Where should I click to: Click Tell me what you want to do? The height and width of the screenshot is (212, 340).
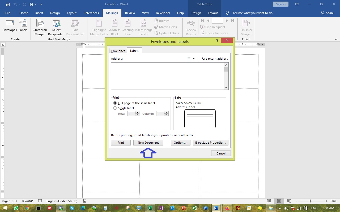click(x=252, y=13)
